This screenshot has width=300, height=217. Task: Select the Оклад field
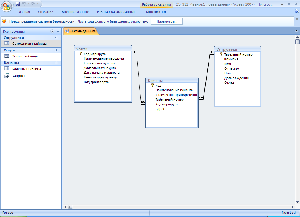[x=229, y=83]
